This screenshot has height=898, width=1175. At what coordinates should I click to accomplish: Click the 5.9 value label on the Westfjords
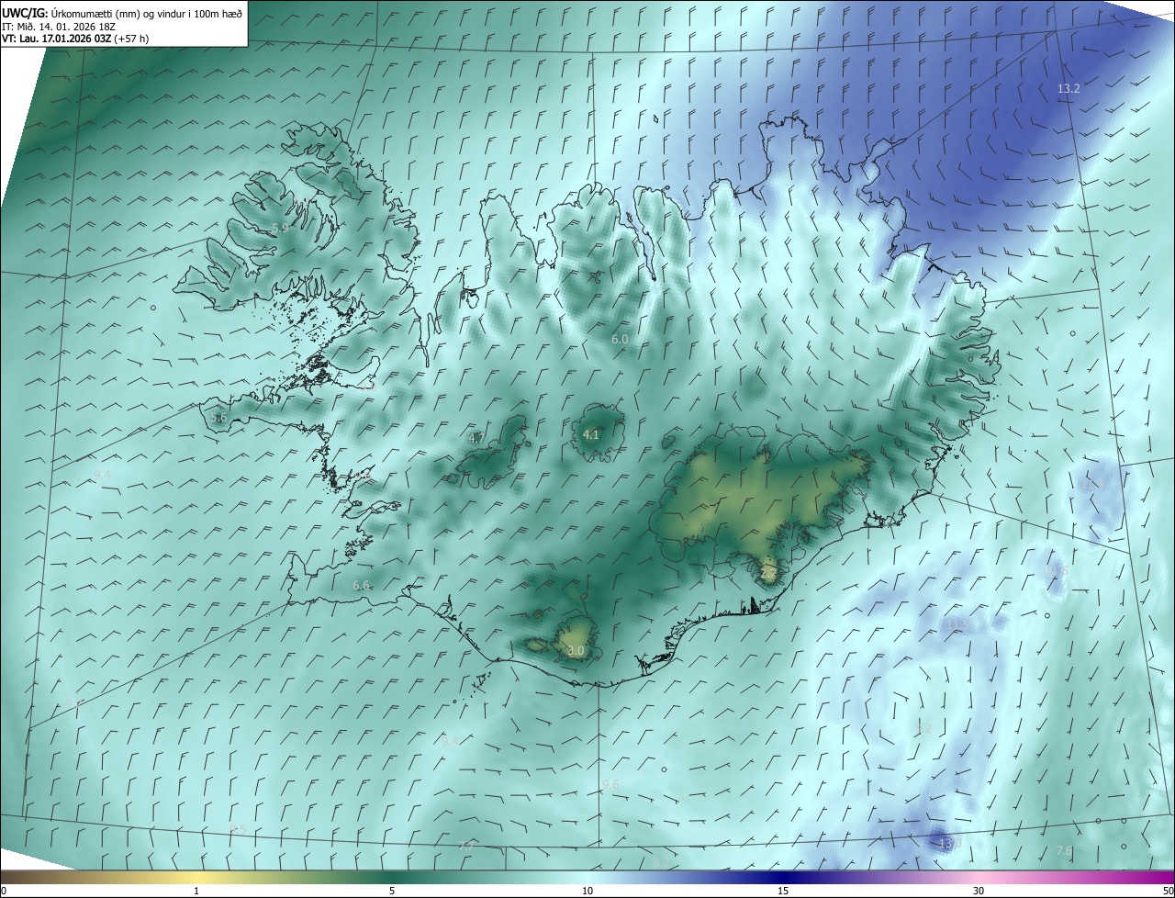click(x=280, y=228)
